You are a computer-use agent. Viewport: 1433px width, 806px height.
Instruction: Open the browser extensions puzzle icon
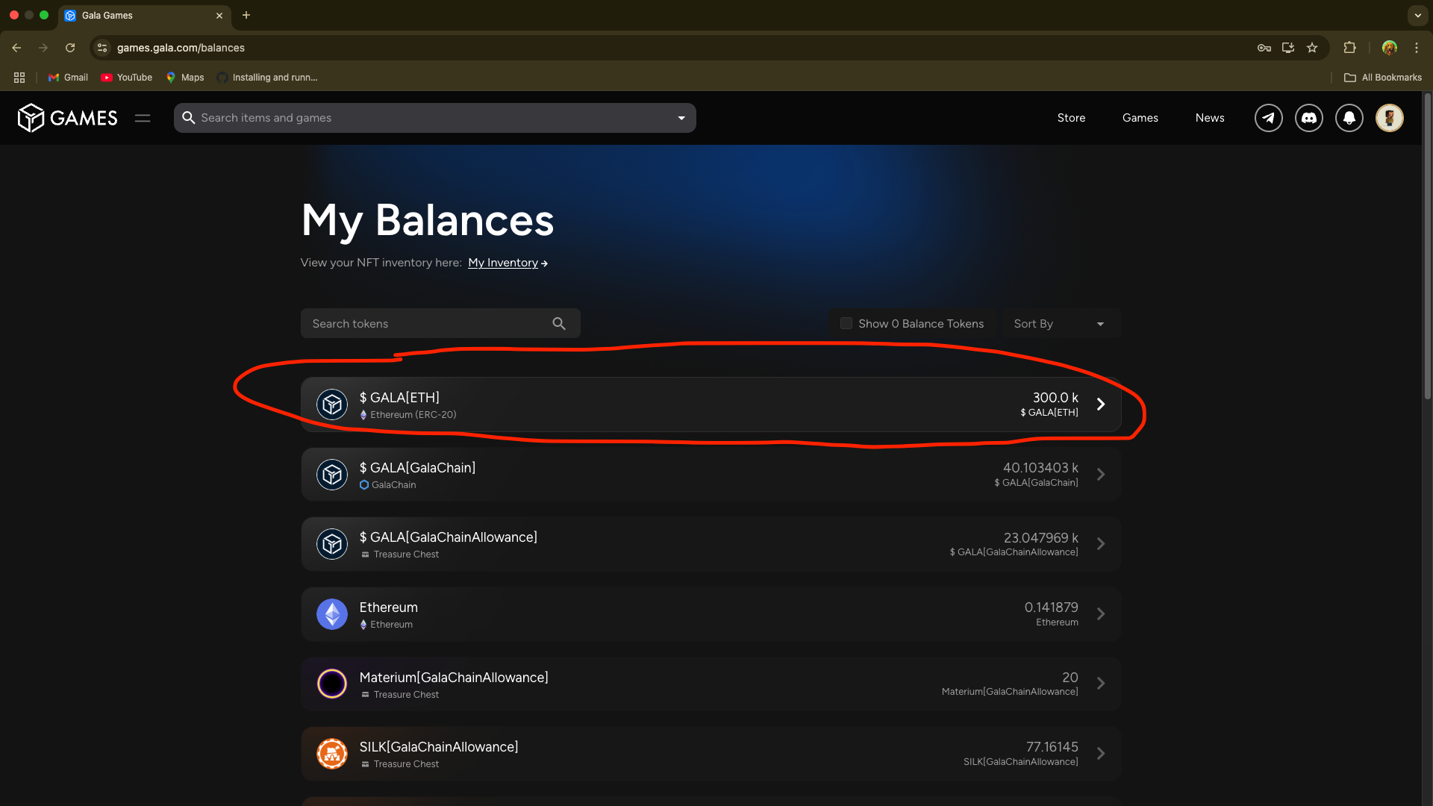click(x=1349, y=48)
